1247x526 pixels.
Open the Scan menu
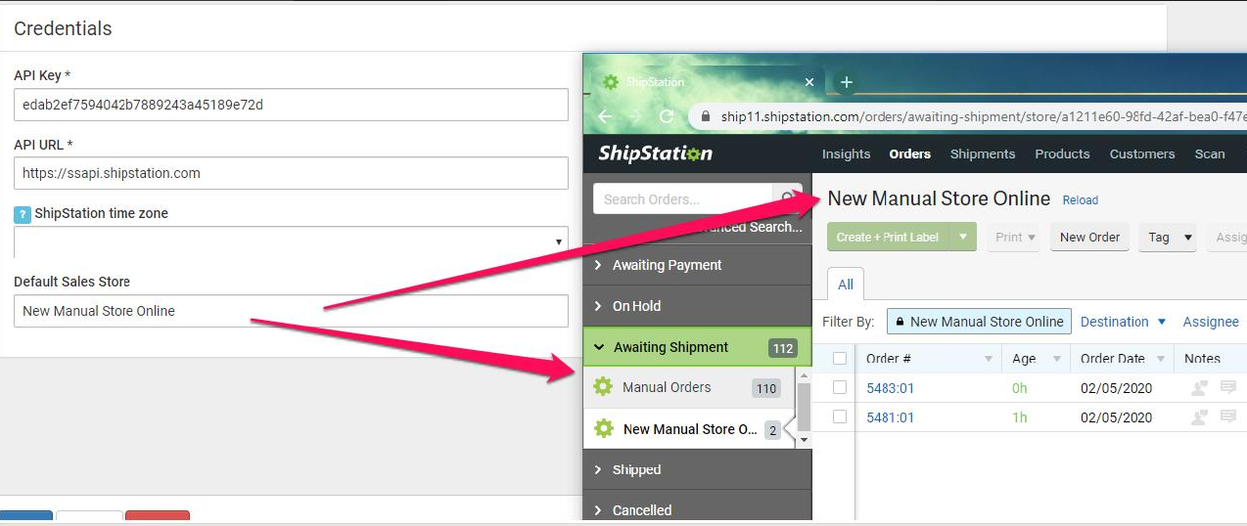point(1210,153)
